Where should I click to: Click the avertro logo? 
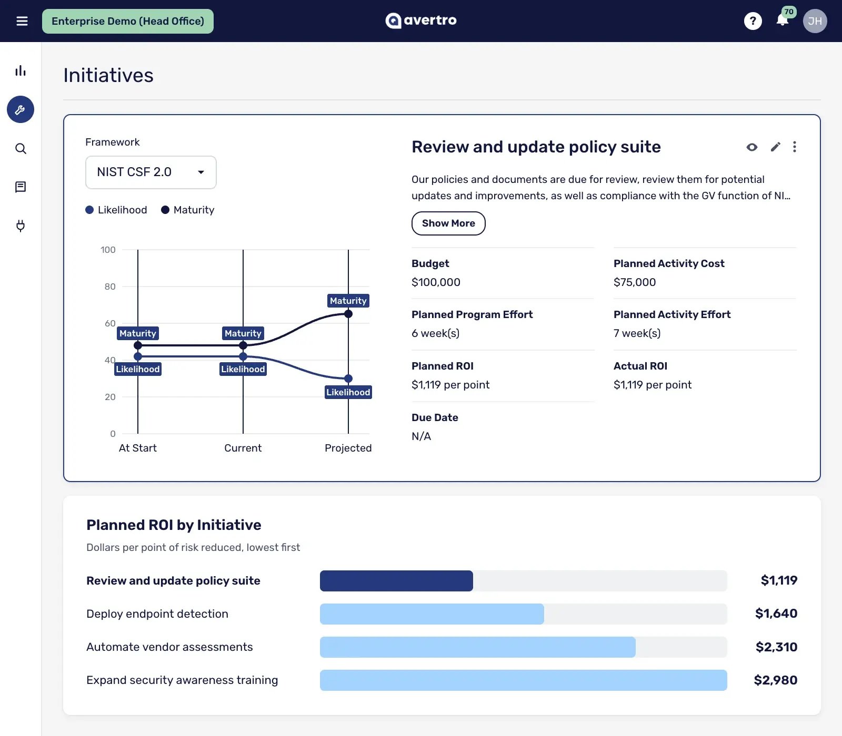point(421,21)
